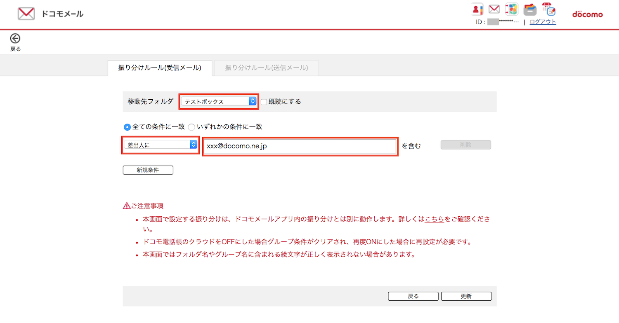Switch to 振り分けルール(送信メール) tab

coord(267,68)
